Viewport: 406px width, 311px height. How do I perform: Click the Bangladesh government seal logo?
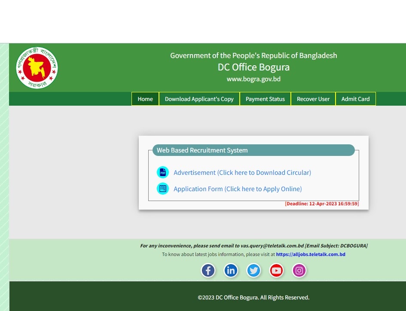(37, 67)
